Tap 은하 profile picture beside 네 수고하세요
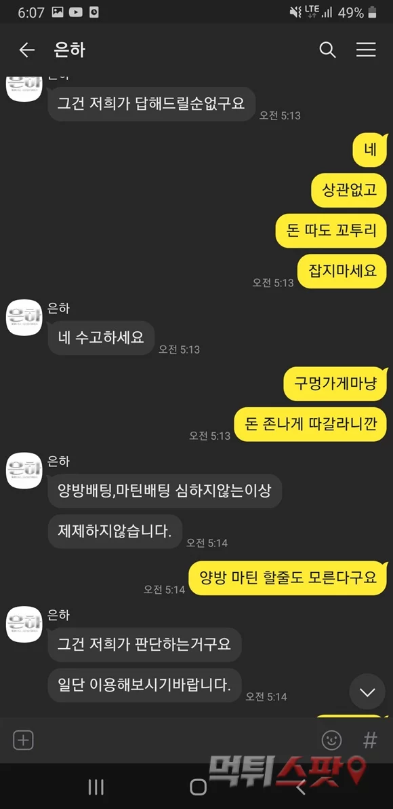Viewport: 393px width, 809px height. pos(23,318)
